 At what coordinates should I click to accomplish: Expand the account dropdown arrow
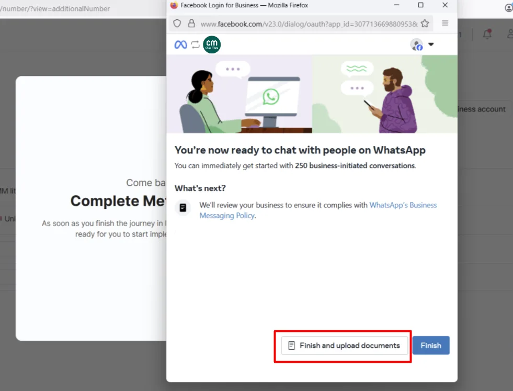(x=431, y=44)
